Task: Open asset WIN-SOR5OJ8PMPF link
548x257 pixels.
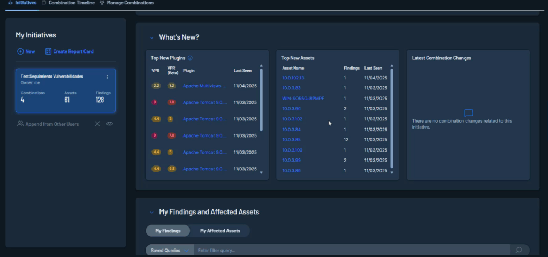Action: pyautogui.click(x=303, y=99)
